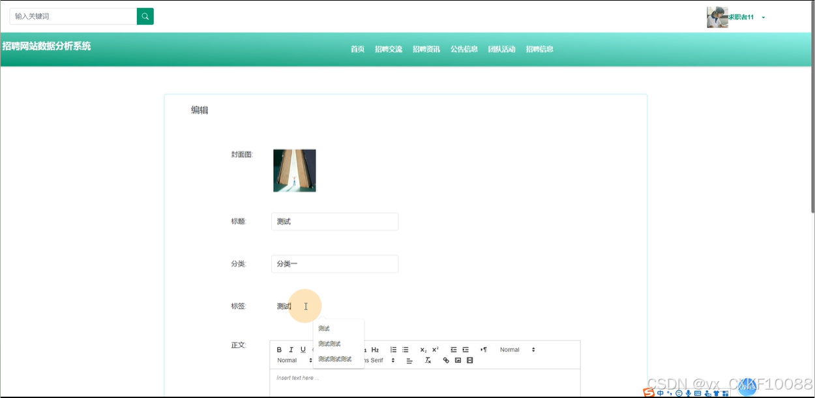Insert a hyperlink in the editor
Image resolution: width=815 pixels, height=398 pixels.
pyautogui.click(x=446, y=360)
